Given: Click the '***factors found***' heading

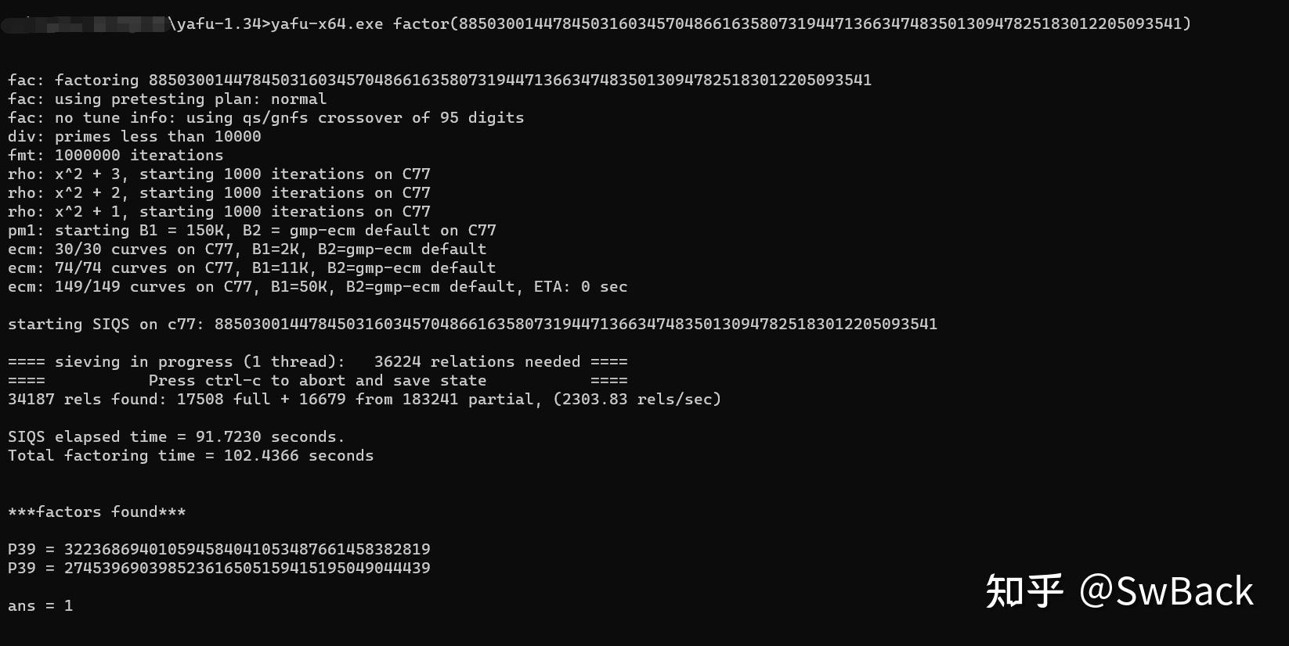Looking at the screenshot, I should (x=97, y=511).
